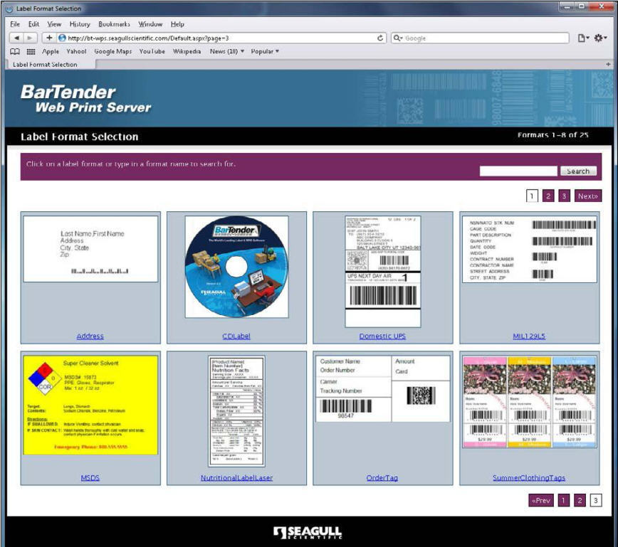Open the Domestic UPS label link
This screenshot has height=547, width=618.
[x=382, y=336]
